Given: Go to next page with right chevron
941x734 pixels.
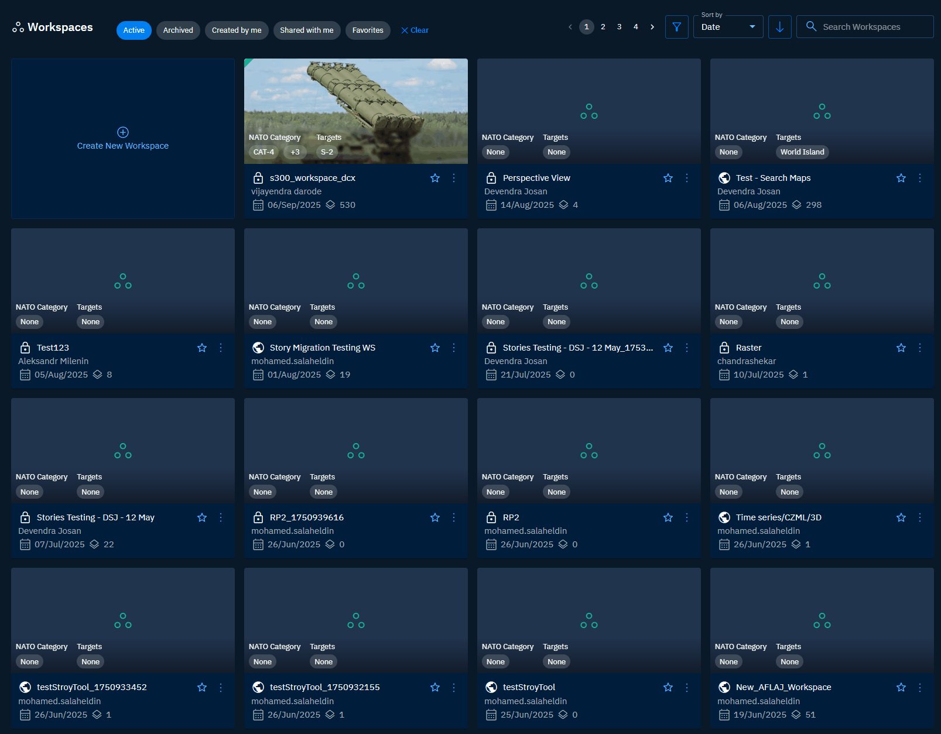Looking at the screenshot, I should click(x=652, y=27).
